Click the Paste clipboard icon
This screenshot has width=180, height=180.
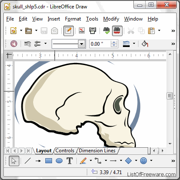coord(151,31)
